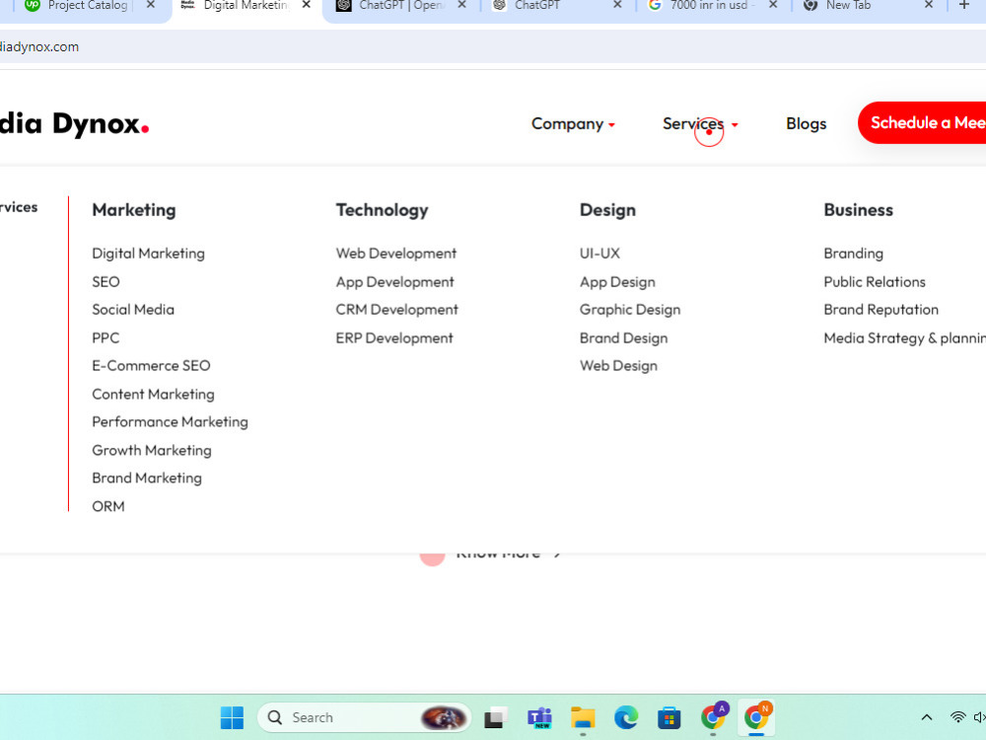Viewport: 986px width, 740px height.
Task: Open the SEO service link
Action: [x=106, y=282]
